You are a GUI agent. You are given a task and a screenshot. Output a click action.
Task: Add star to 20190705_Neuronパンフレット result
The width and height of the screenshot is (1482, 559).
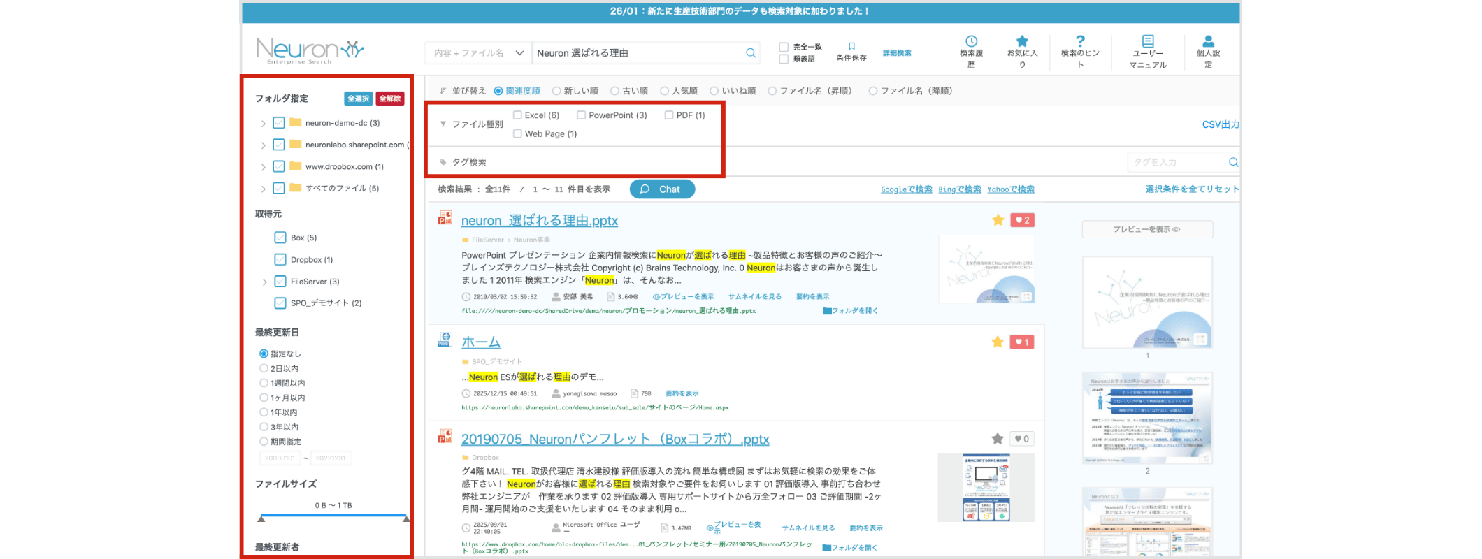(998, 439)
